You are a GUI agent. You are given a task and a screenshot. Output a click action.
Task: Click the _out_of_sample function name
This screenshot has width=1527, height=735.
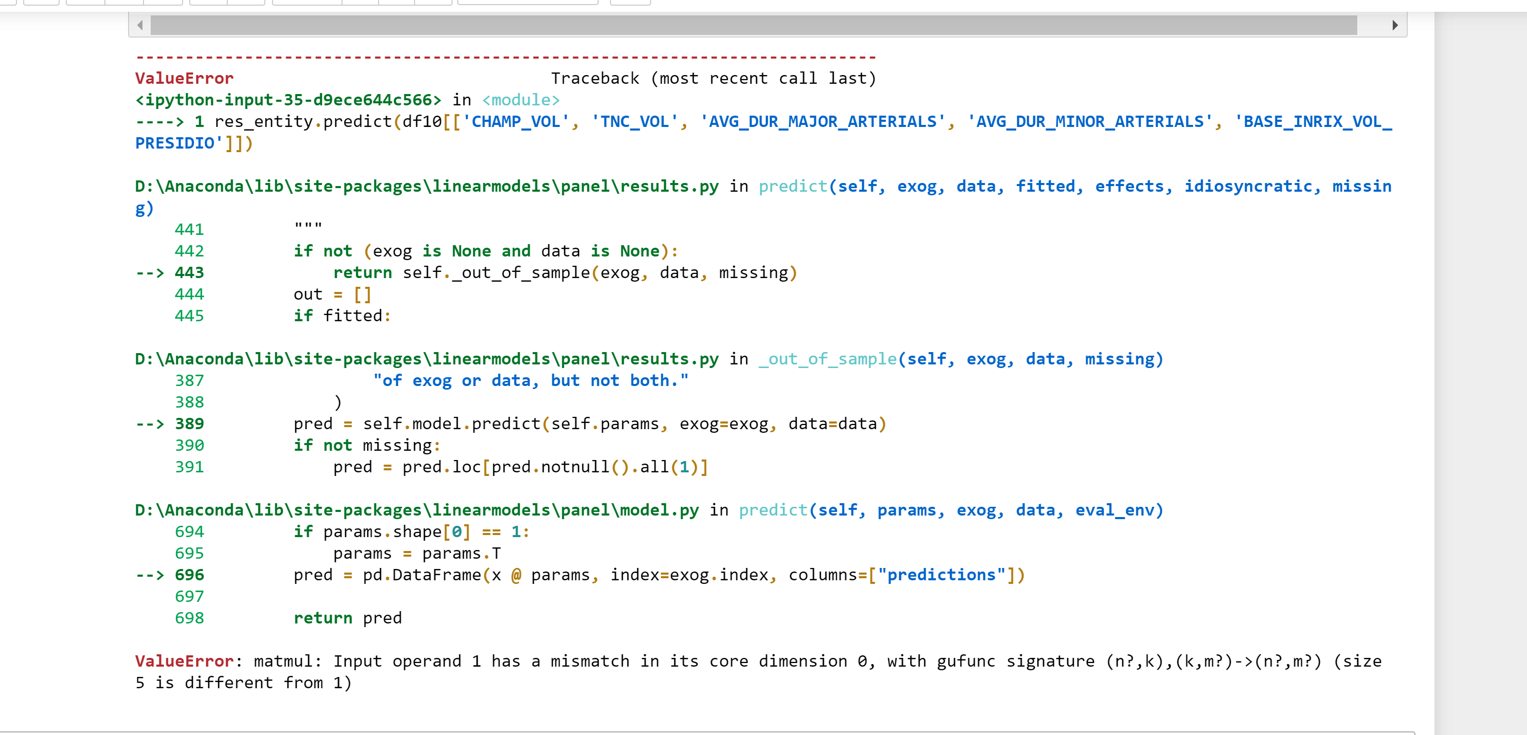827,358
